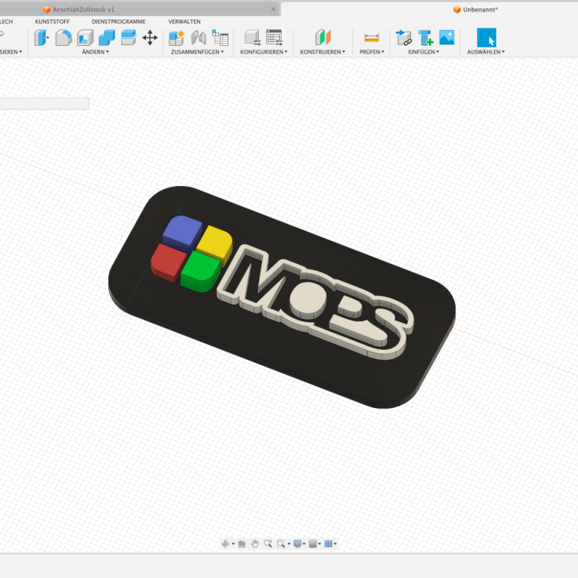Click the Select window tool icon
The image size is (578, 578).
pyautogui.click(x=487, y=38)
